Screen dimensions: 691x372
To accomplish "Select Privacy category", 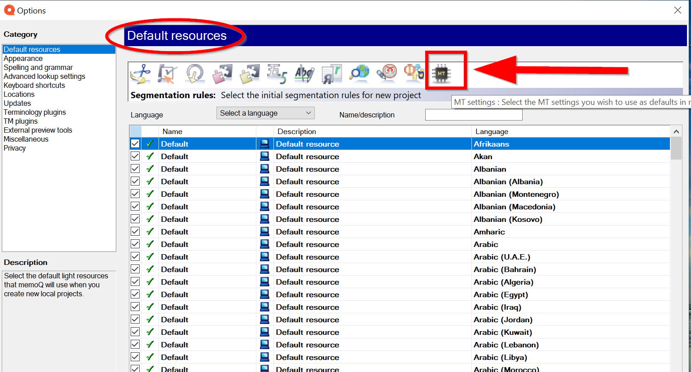I will (x=15, y=148).
